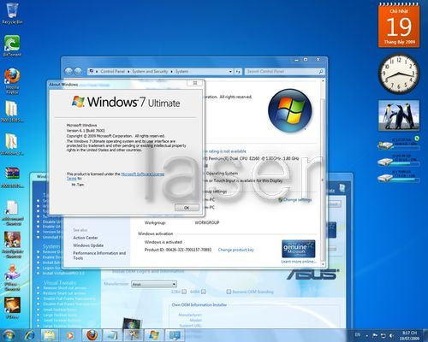
Task: Open the BitTorrent desktop shortcut
Action: (x=12, y=45)
